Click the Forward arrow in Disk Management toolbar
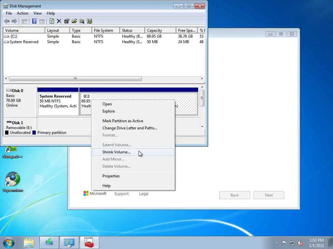Image resolution: width=333 pixels, height=249 pixels. pyautogui.click(x=14, y=21)
